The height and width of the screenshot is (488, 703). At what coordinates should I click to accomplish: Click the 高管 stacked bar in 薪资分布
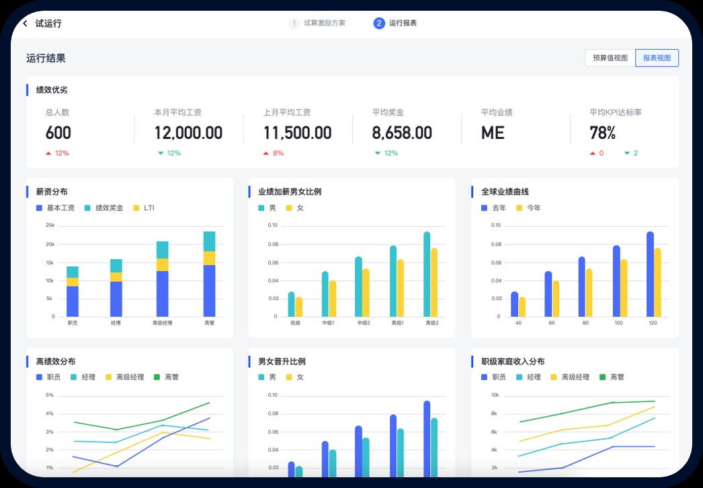(x=209, y=275)
